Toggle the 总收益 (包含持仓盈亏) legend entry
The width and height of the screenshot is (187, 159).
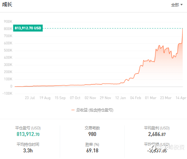(x=92, y=110)
